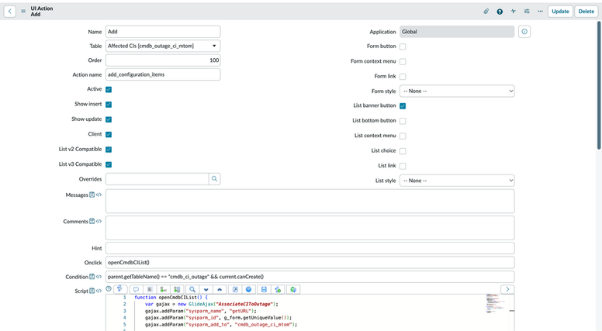Screen dimensions: 602x331
Task: Click the attachment paperclip icon
Action: 486,12
